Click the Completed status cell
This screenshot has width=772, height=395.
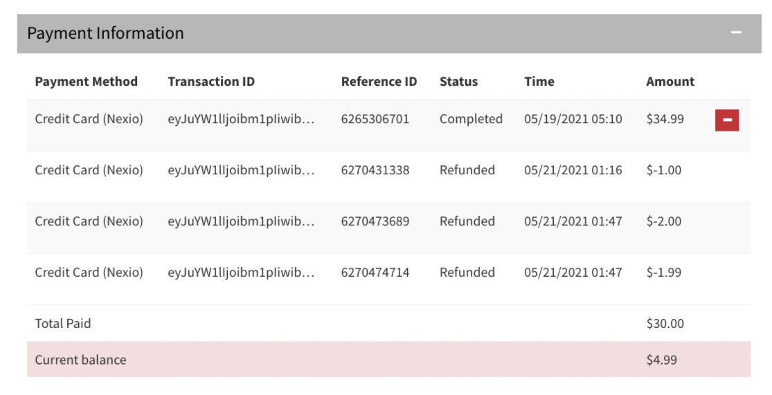(x=472, y=119)
